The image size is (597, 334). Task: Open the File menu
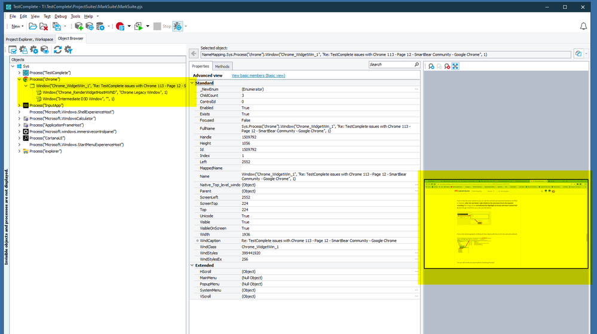click(x=13, y=16)
